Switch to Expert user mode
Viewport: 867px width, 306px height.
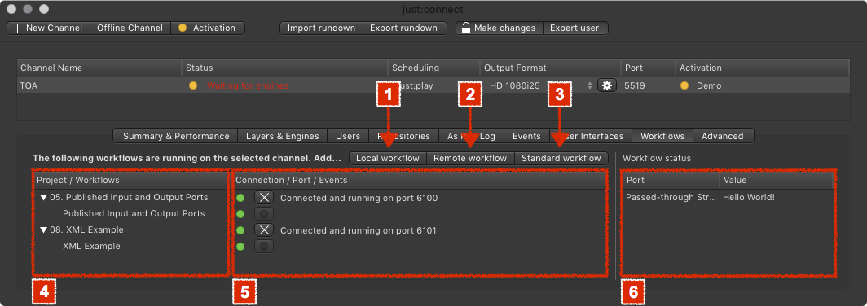click(x=575, y=28)
